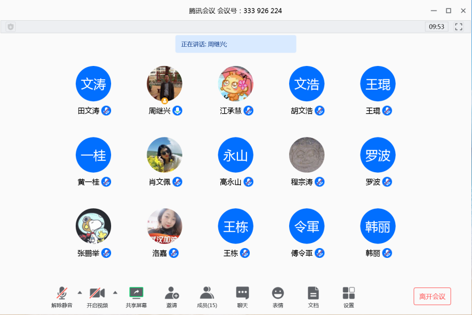Click the meeting security shield icon
The height and width of the screenshot is (315, 472).
click(x=11, y=27)
